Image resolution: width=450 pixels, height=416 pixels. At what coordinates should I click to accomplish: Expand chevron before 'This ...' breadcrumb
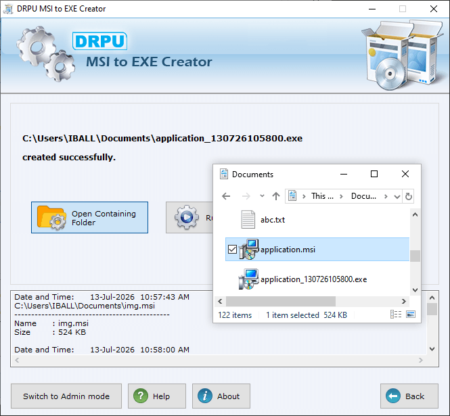[304, 197]
